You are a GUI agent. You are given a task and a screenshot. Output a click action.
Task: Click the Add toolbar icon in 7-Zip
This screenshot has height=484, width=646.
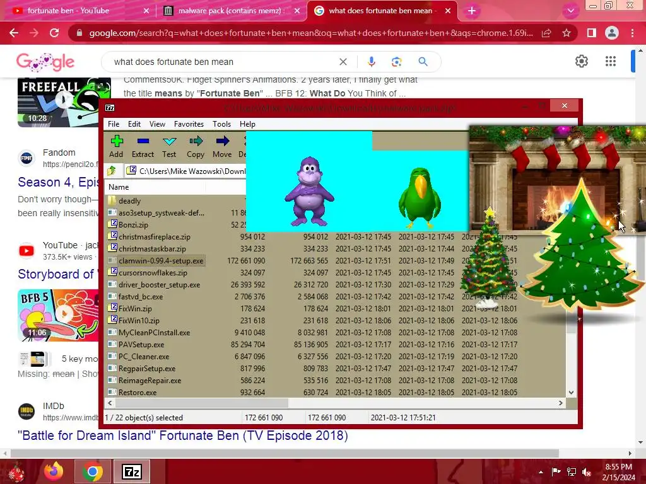pyautogui.click(x=116, y=146)
